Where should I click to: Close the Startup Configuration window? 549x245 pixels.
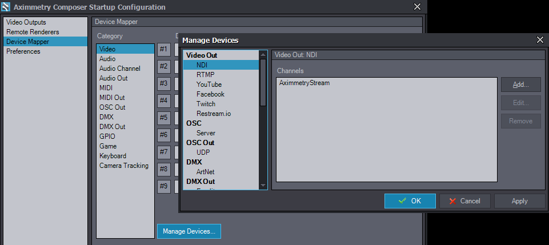[417, 7]
